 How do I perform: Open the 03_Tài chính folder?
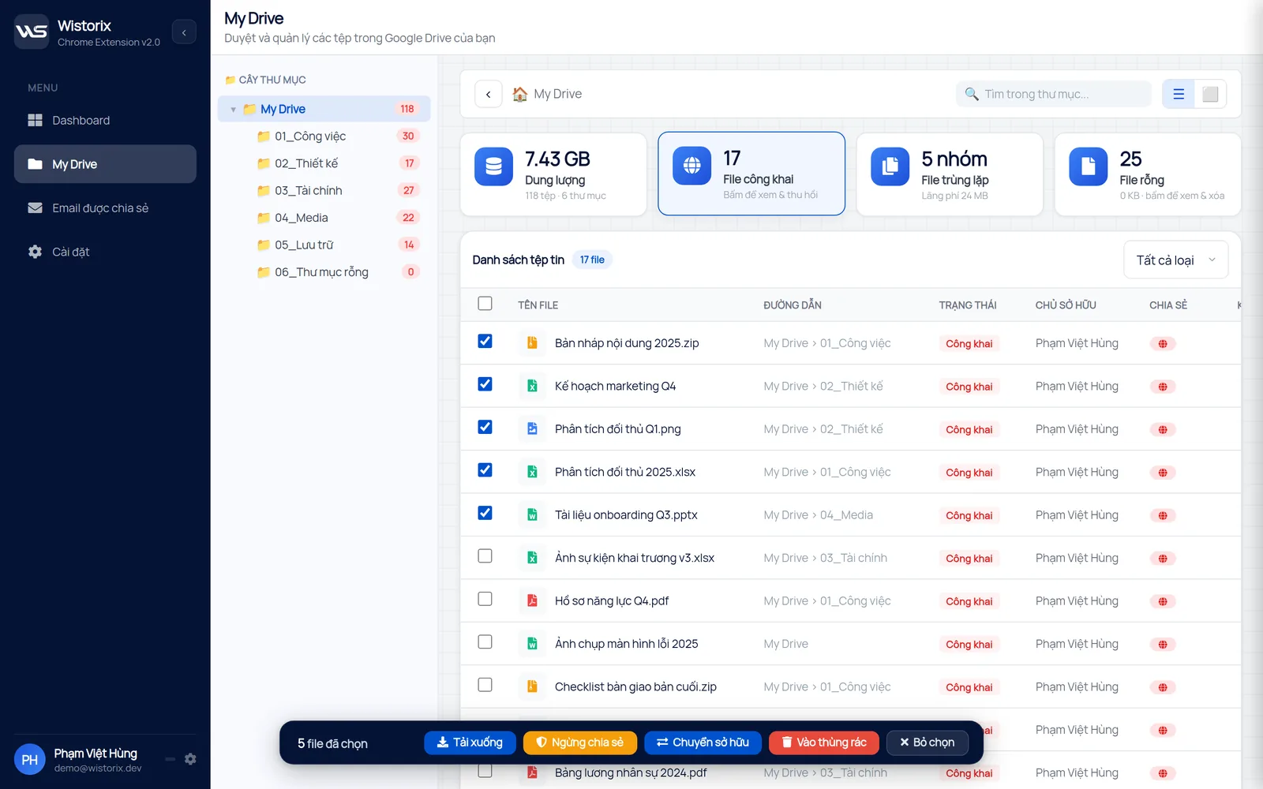pos(324,191)
